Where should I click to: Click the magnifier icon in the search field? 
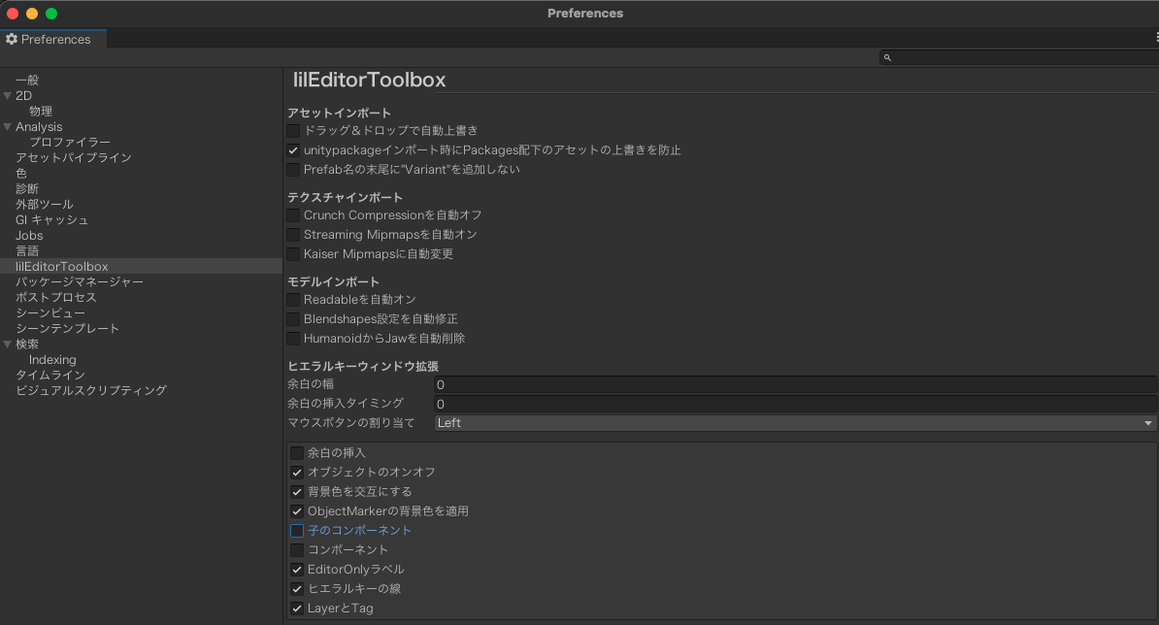pos(886,57)
